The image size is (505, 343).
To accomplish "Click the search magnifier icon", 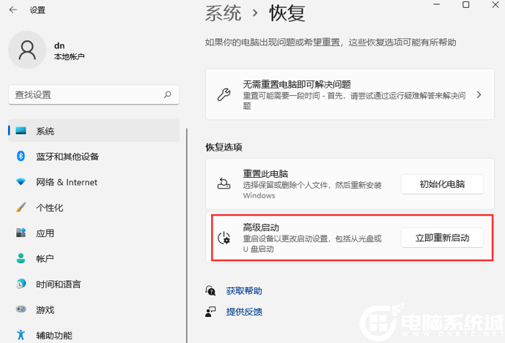I will click(x=167, y=94).
